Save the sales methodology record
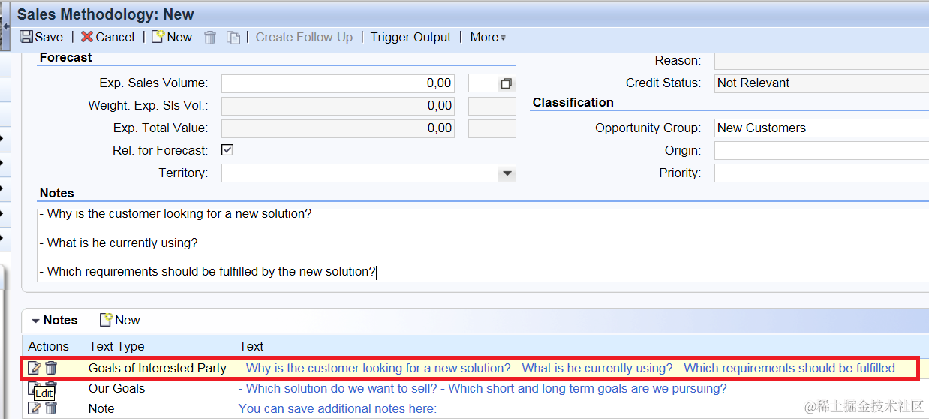This screenshot has height=419, width=929. pos(41,37)
